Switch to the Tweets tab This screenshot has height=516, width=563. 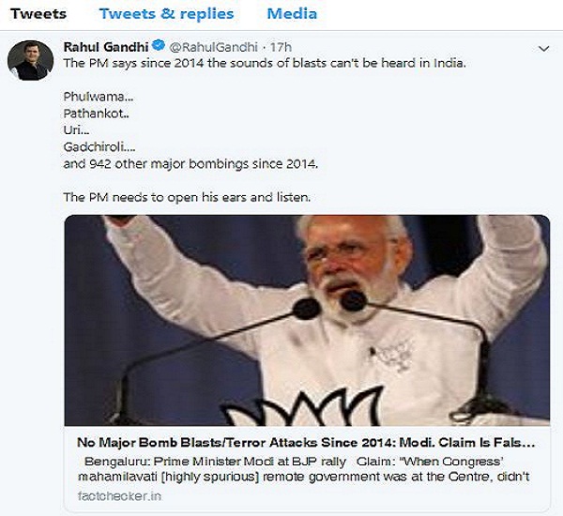(38, 14)
